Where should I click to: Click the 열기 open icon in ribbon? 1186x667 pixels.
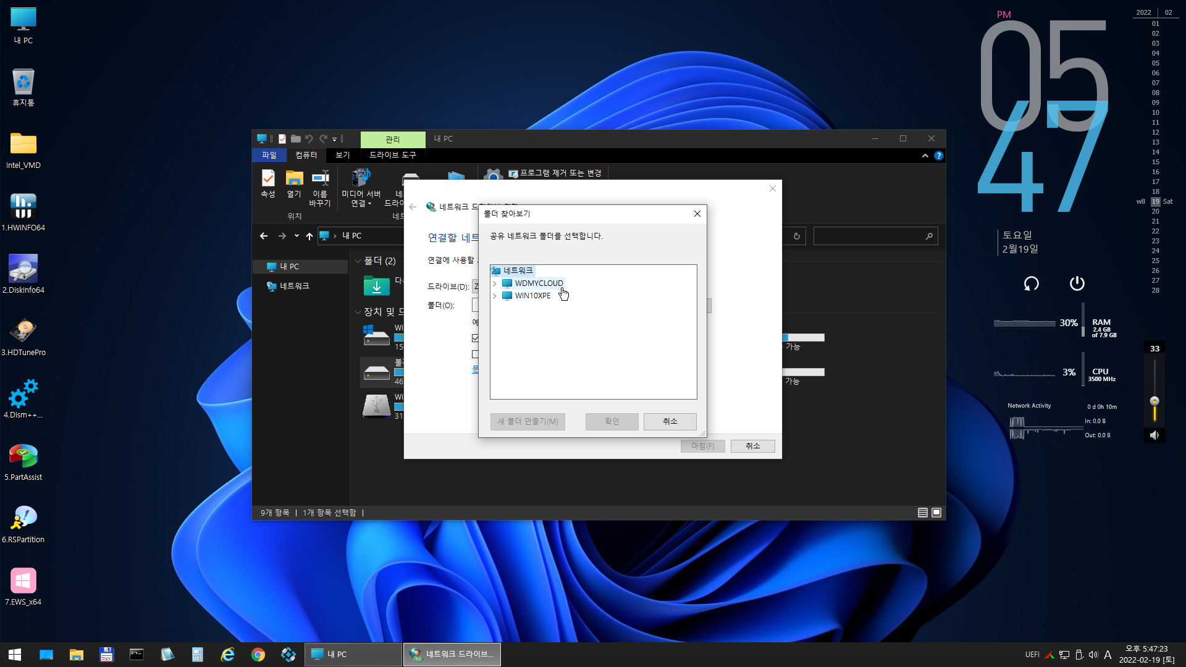[294, 184]
